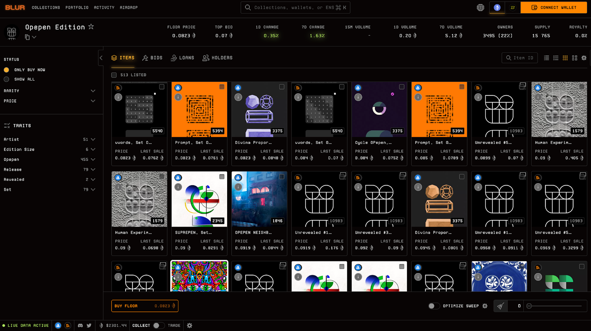Click the Blur logo
This screenshot has width=591, height=331.
(x=15, y=7)
